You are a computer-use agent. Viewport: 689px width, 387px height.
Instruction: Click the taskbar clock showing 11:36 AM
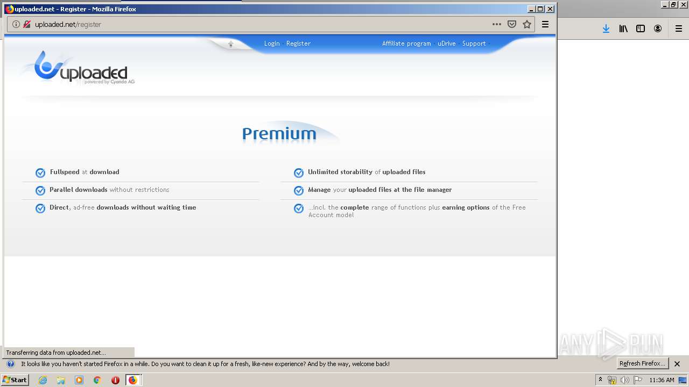662,380
